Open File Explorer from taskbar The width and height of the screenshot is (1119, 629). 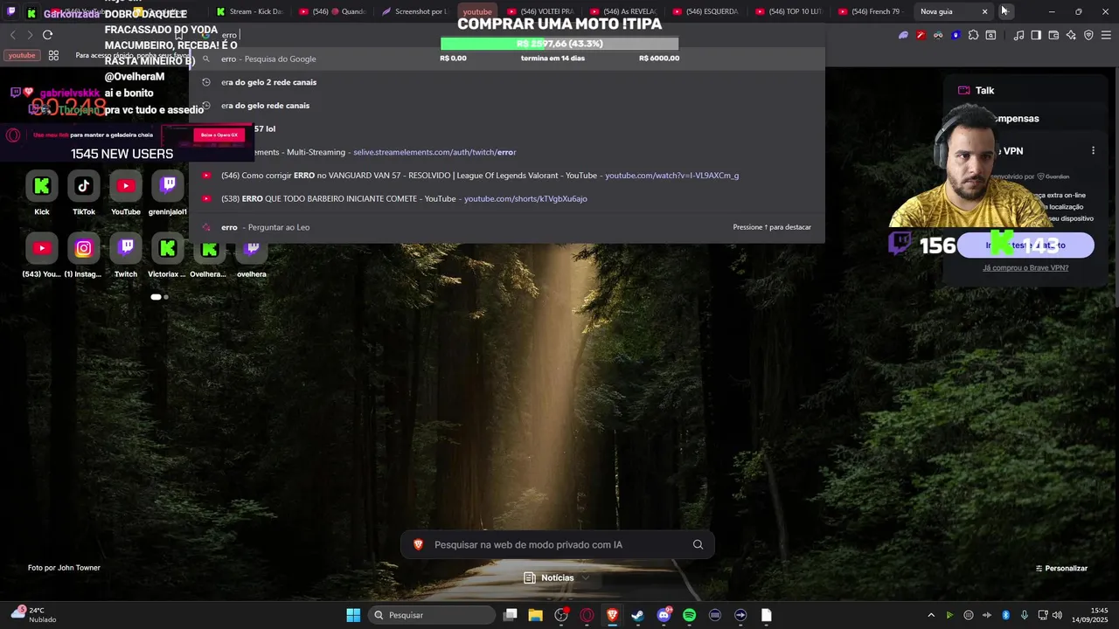click(x=536, y=615)
